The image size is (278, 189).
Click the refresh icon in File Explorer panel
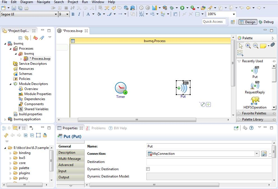pos(6,135)
